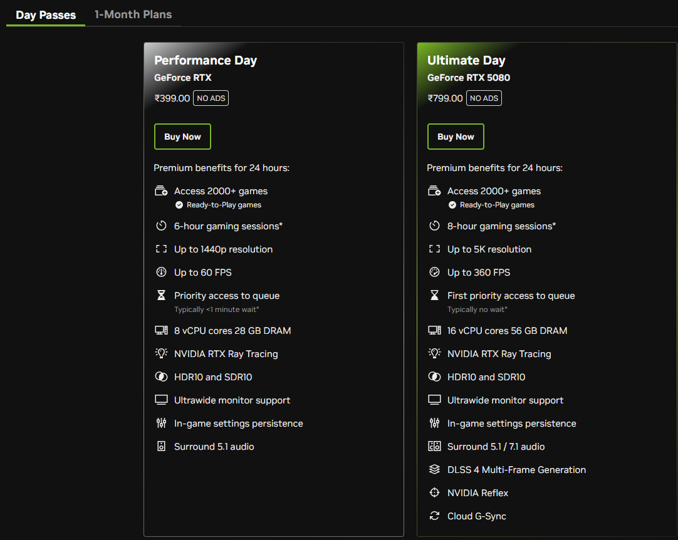Click sliders icon for Ultimate settings persistence

coord(435,423)
